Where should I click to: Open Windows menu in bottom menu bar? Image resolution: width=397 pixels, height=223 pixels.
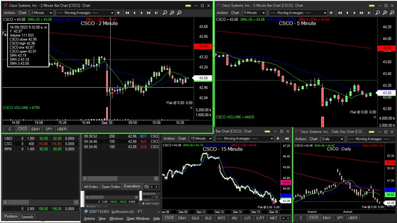coord(116,219)
